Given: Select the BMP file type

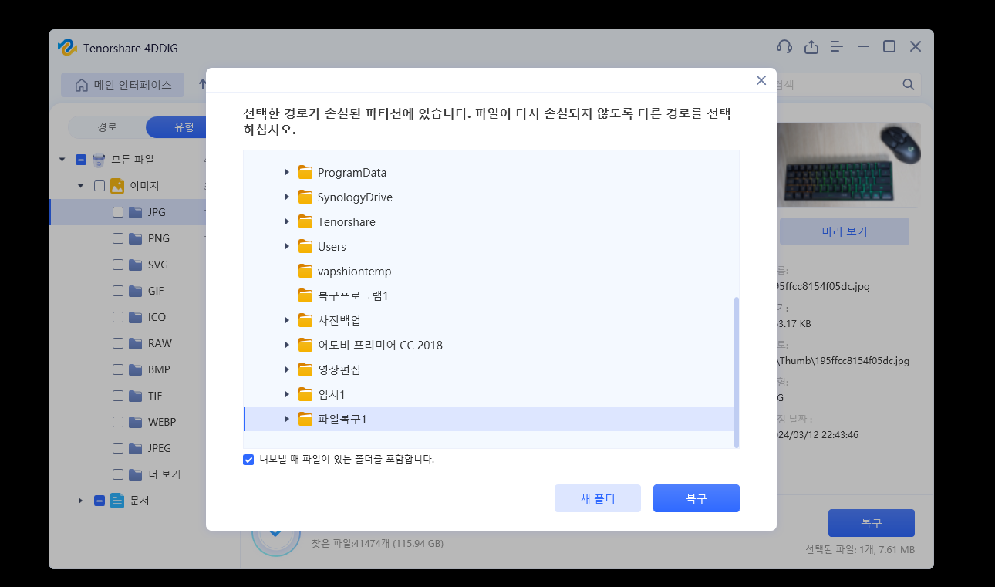Looking at the screenshot, I should pos(159,369).
